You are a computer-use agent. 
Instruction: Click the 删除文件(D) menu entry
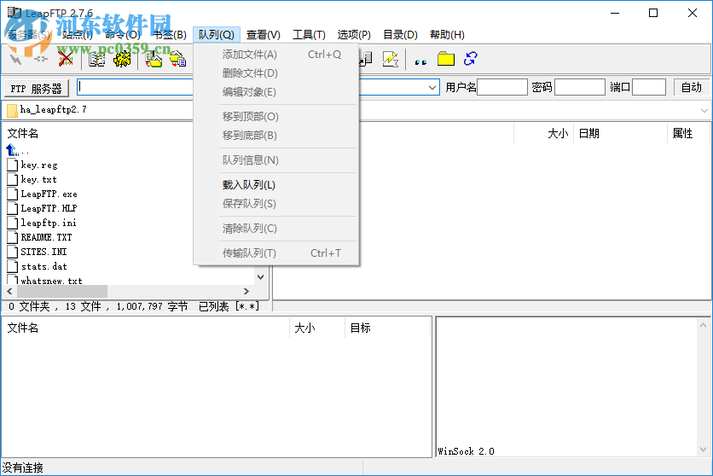276,73
